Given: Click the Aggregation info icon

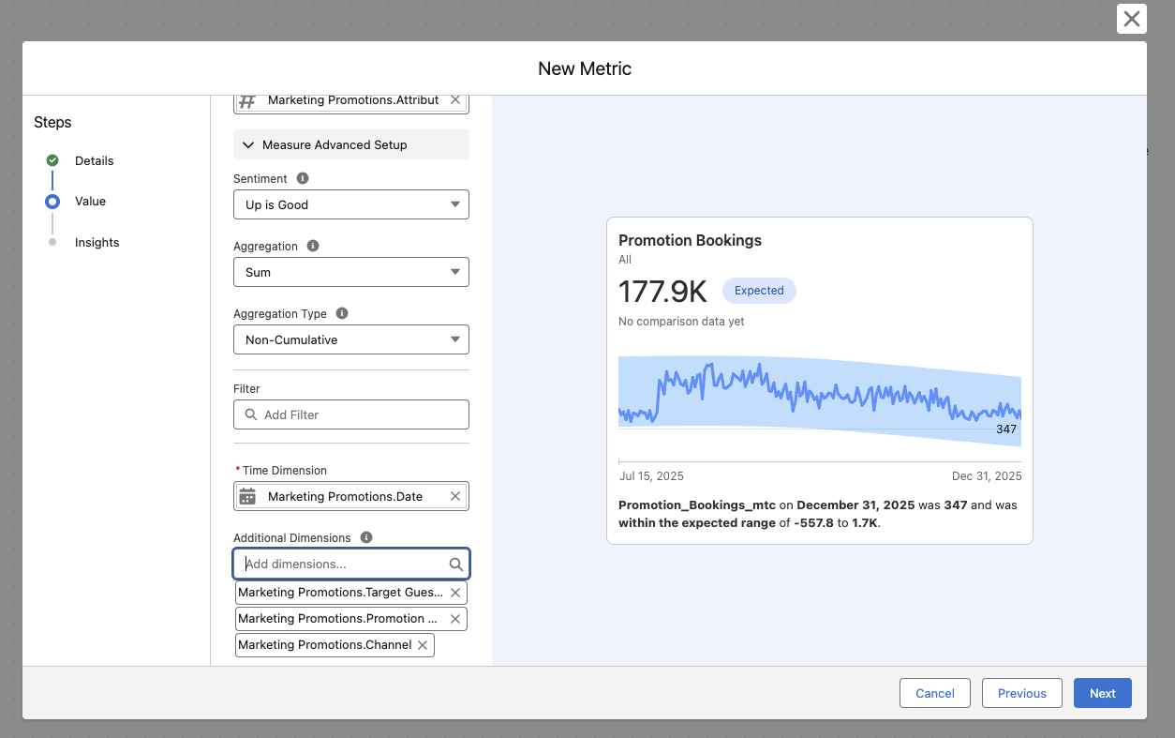Looking at the screenshot, I should tap(313, 246).
